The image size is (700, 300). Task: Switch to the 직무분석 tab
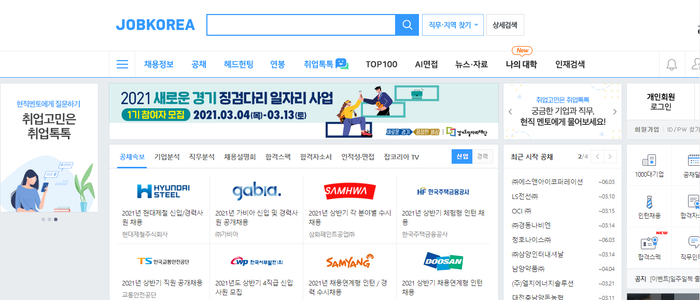202,157
